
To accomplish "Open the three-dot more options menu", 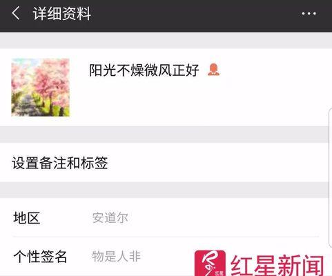I will (x=309, y=14).
